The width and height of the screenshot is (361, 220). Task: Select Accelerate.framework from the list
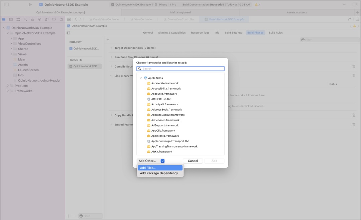165,83
